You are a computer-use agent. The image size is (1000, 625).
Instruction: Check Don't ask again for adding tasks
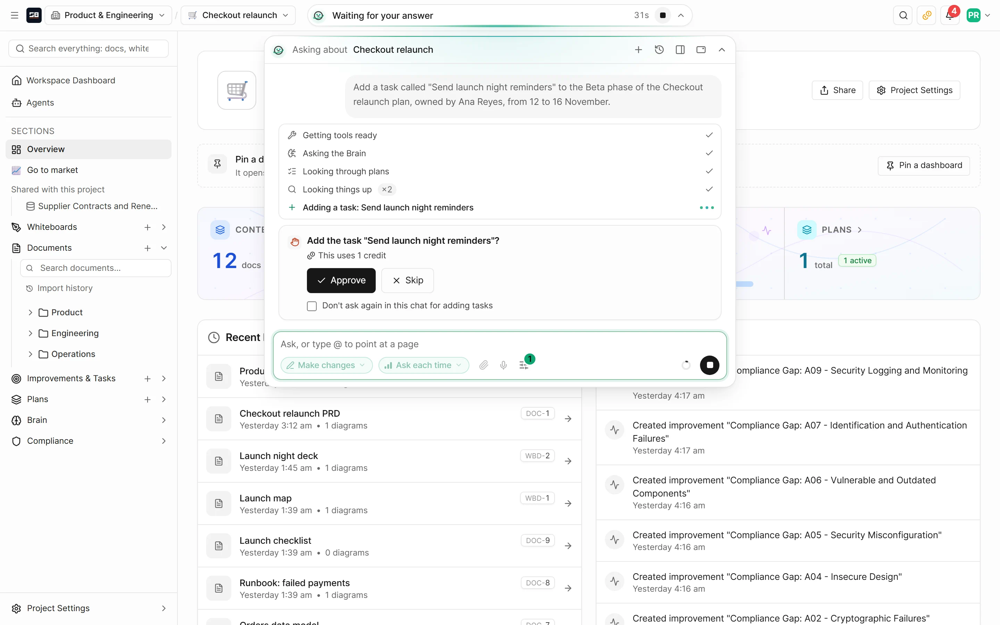tap(312, 306)
